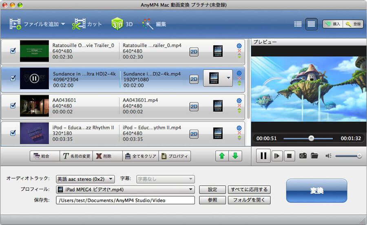Open the カット trim tool
367x225 pixels.
click(87, 24)
